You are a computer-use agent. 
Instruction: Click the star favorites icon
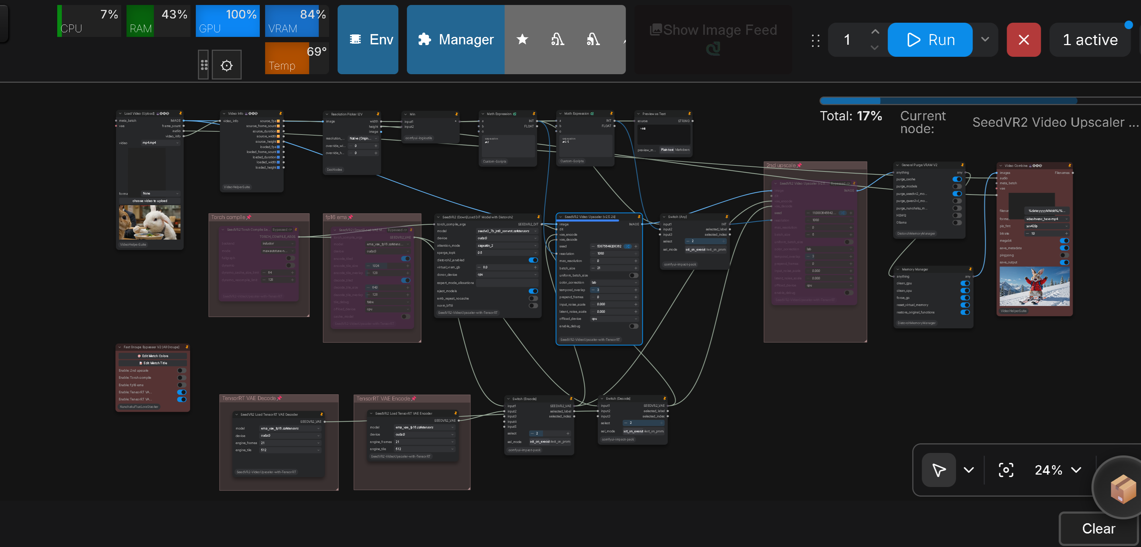522,39
